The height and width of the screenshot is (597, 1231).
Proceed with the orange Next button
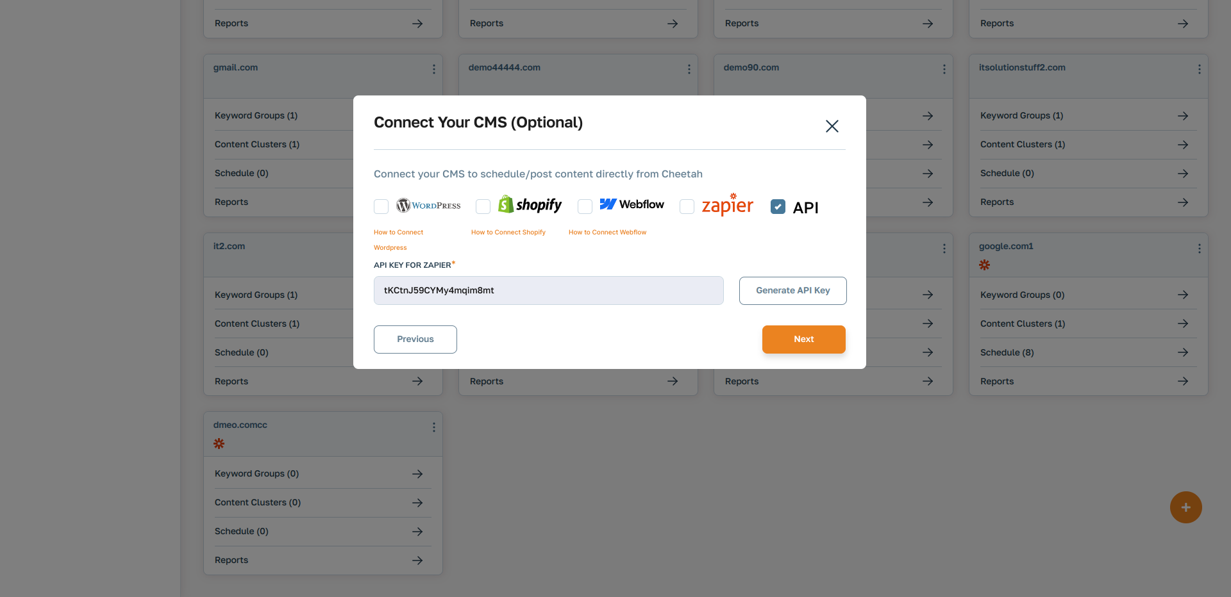click(803, 339)
